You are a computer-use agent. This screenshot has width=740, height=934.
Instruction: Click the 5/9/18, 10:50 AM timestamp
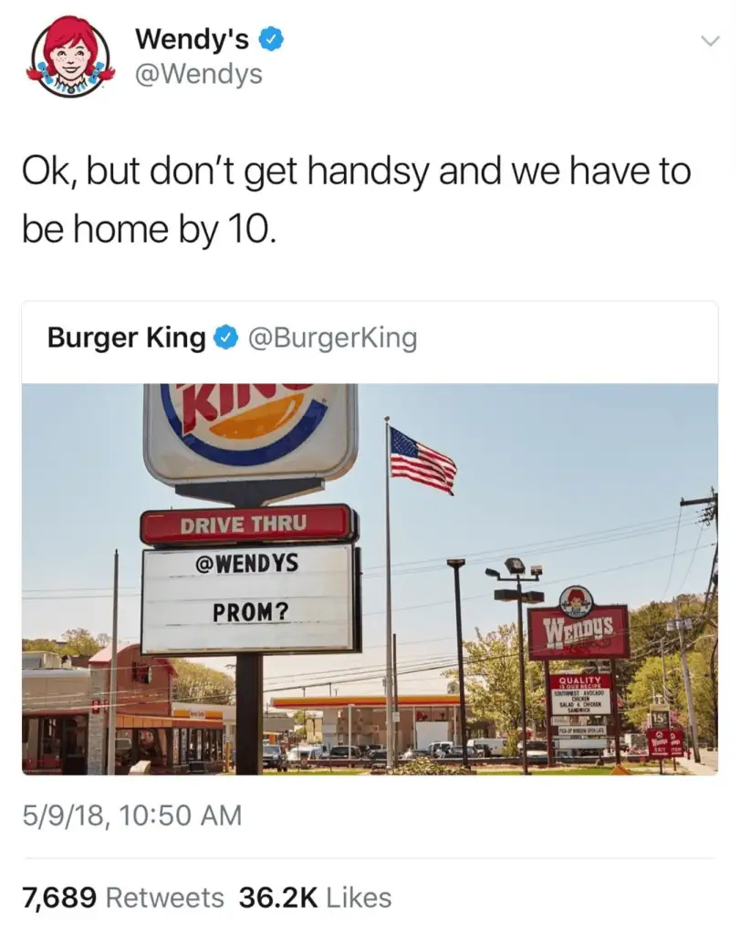[x=132, y=815]
